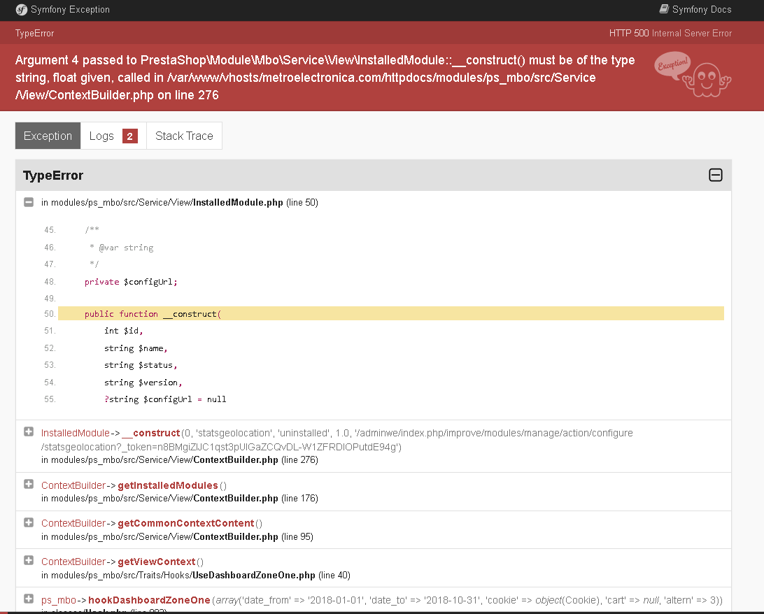The image size is (764, 614).
Task: Open the hookDashboardZoneOne method link
Action: click(x=148, y=598)
